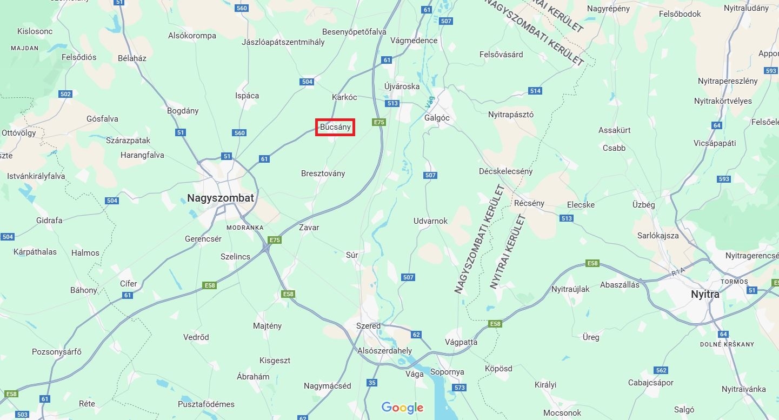The height and width of the screenshot is (420, 779).
Task: Click the E75 road shield near Bucsány
Action: coord(379,123)
